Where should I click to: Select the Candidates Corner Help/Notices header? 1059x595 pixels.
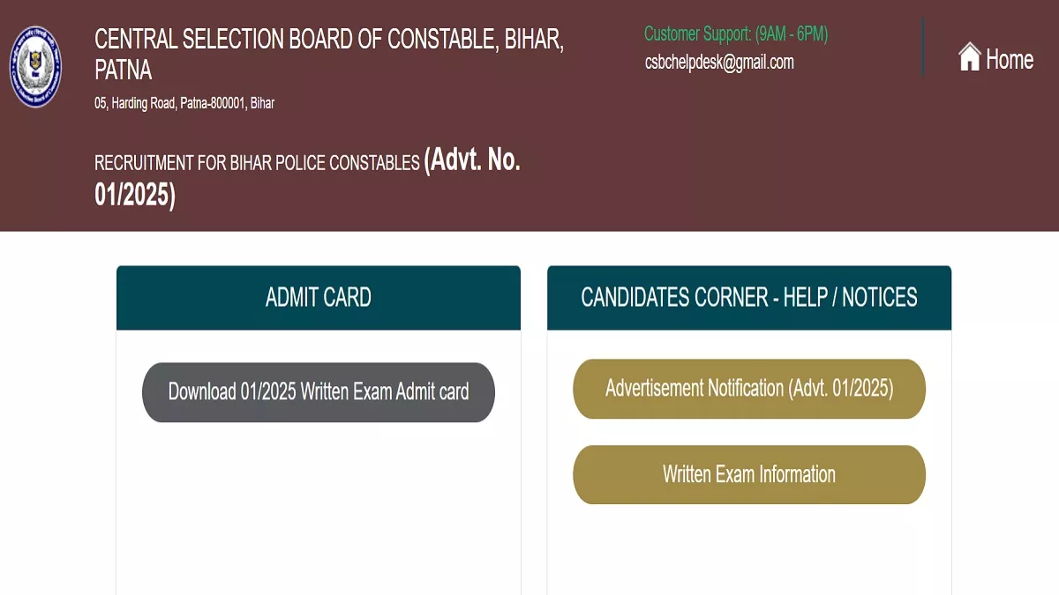point(749,298)
